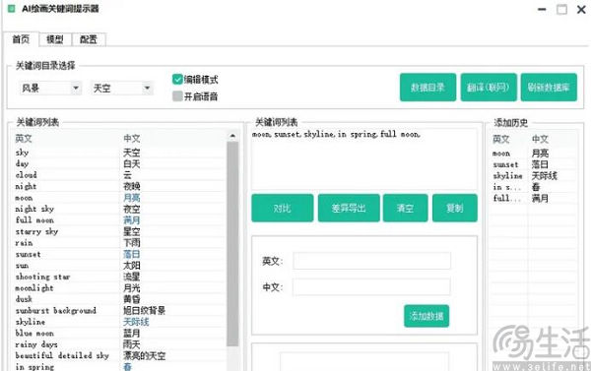Image resolution: width=591 pixels, height=371 pixels.
Task: Click the 天际线 translation in keyword list
Action: point(136,322)
